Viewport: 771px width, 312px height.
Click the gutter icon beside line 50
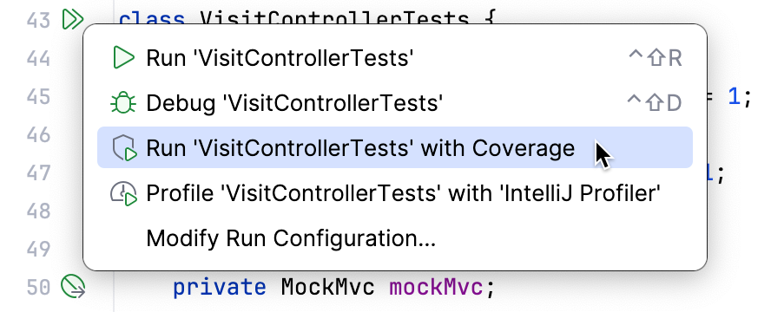[x=73, y=287]
